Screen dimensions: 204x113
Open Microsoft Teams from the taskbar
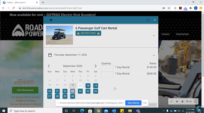pos(138,111)
